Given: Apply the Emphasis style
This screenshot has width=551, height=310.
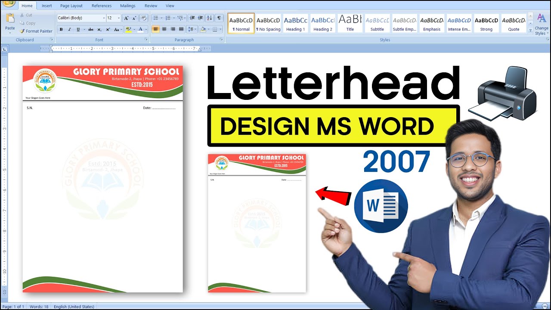Looking at the screenshot, I should tap(432, 23).
